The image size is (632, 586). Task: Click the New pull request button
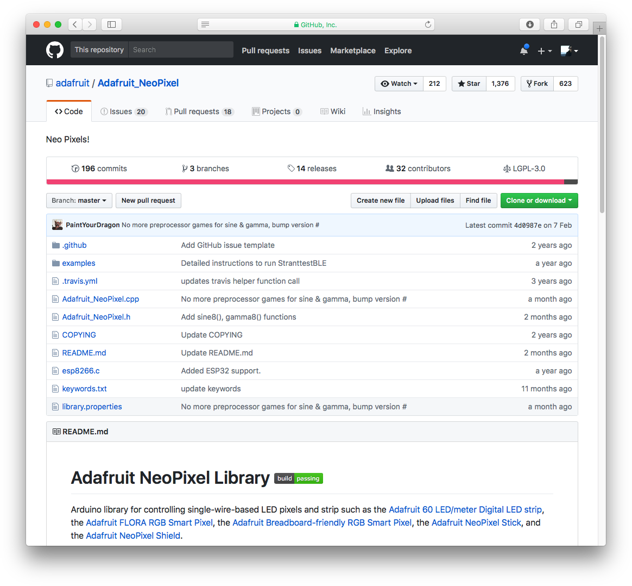148,201
